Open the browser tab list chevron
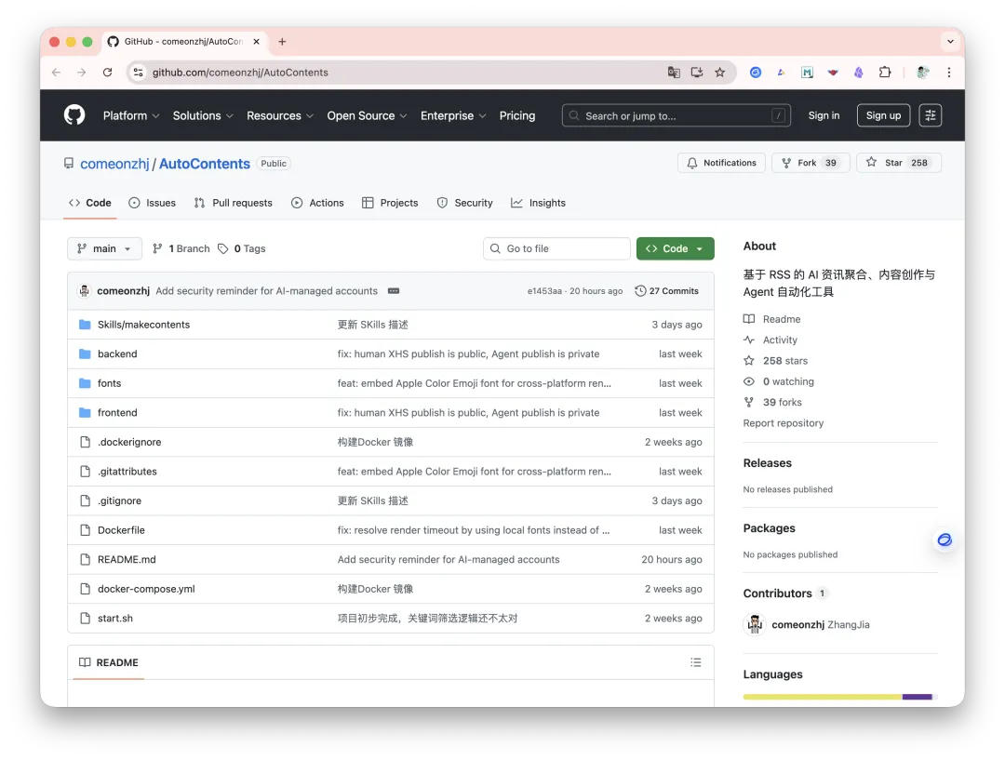Viewport: 1005px width, 760px height. tap(950, 42)
